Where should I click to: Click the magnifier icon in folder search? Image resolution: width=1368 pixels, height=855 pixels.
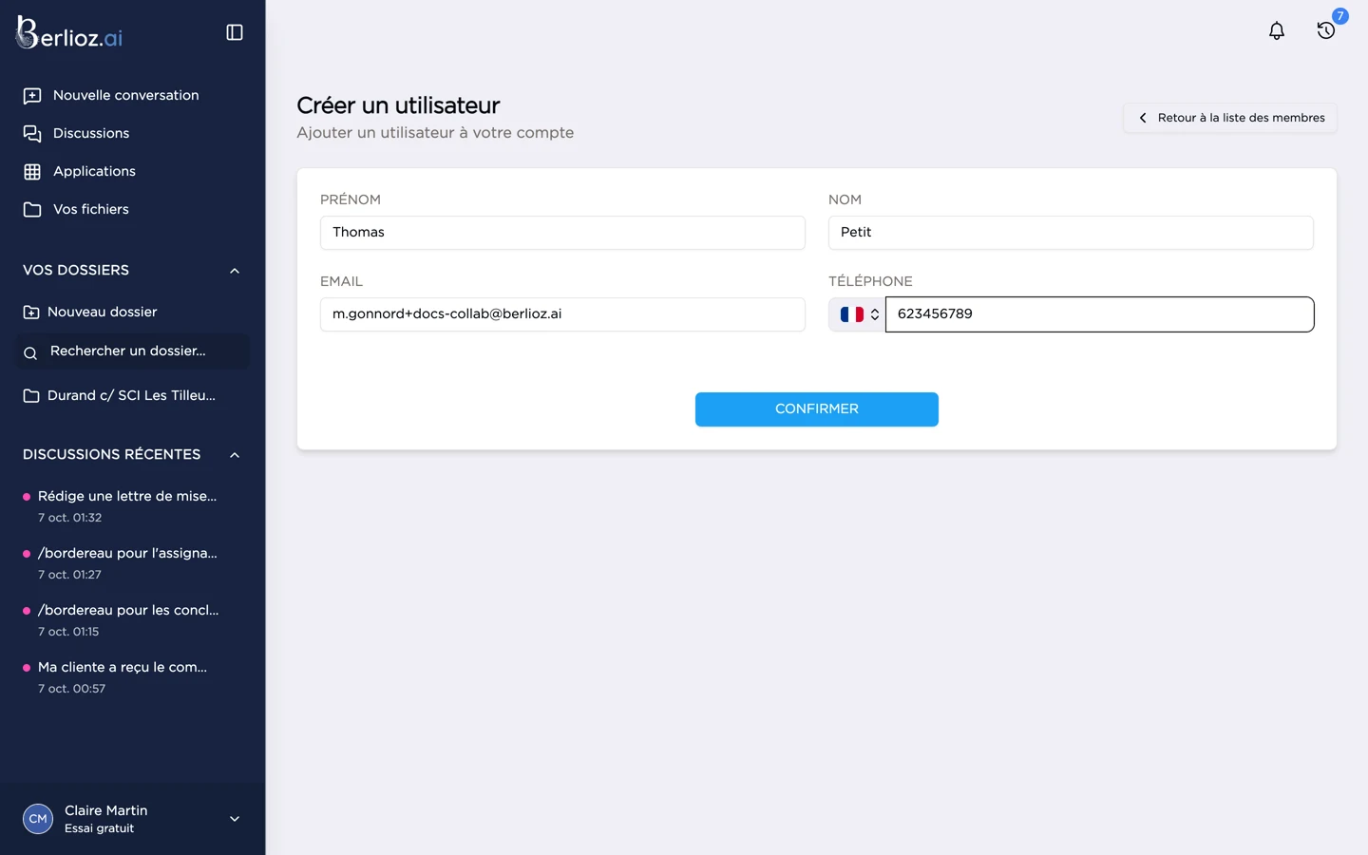click(30, 352)
